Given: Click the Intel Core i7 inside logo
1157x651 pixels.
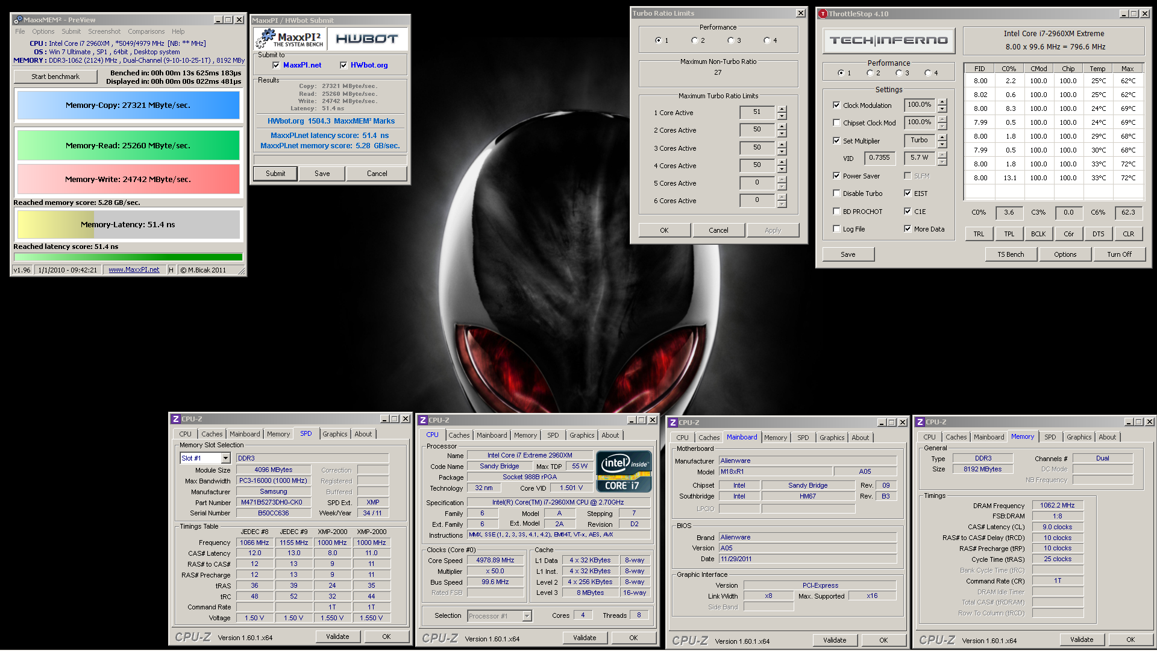Looking at the screenshot, I should point(624,471).
